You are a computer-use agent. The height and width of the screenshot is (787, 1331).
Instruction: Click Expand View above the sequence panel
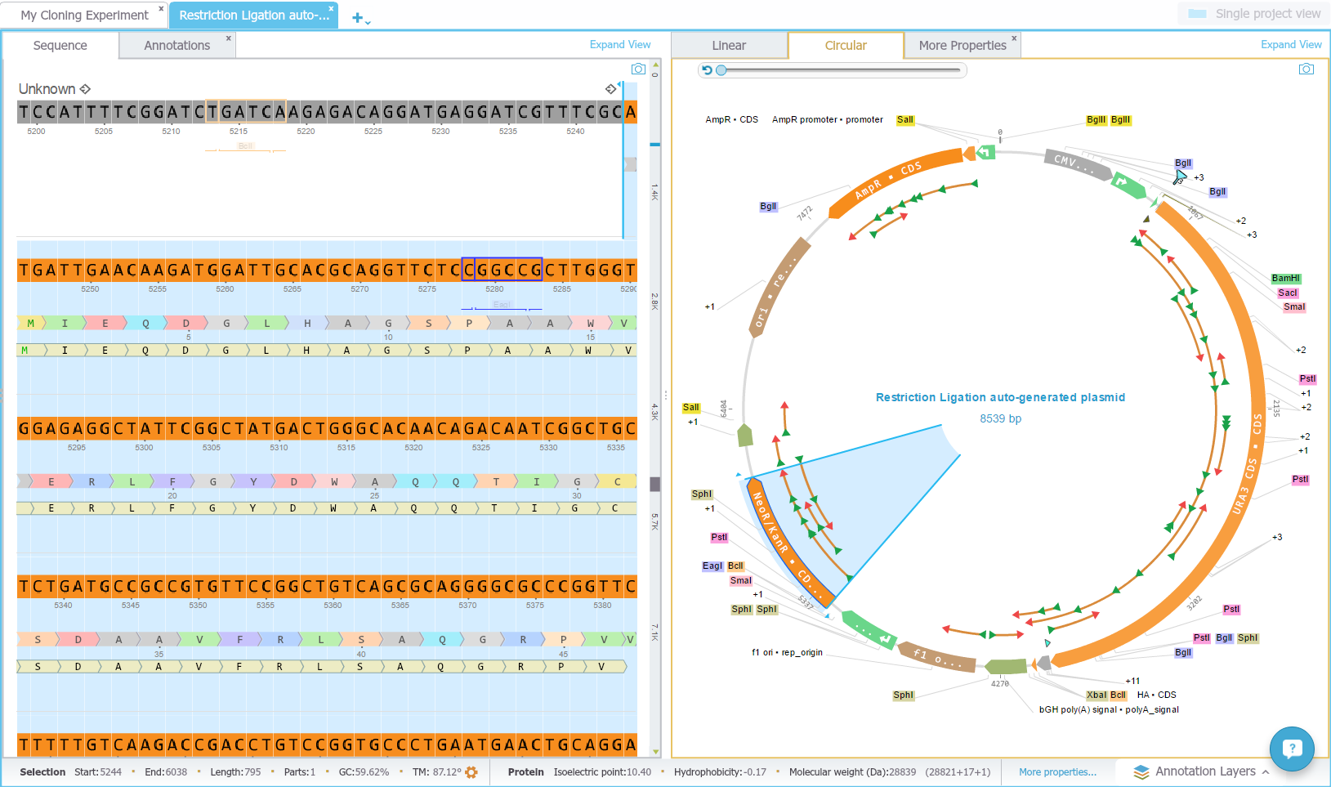point(619,45)
